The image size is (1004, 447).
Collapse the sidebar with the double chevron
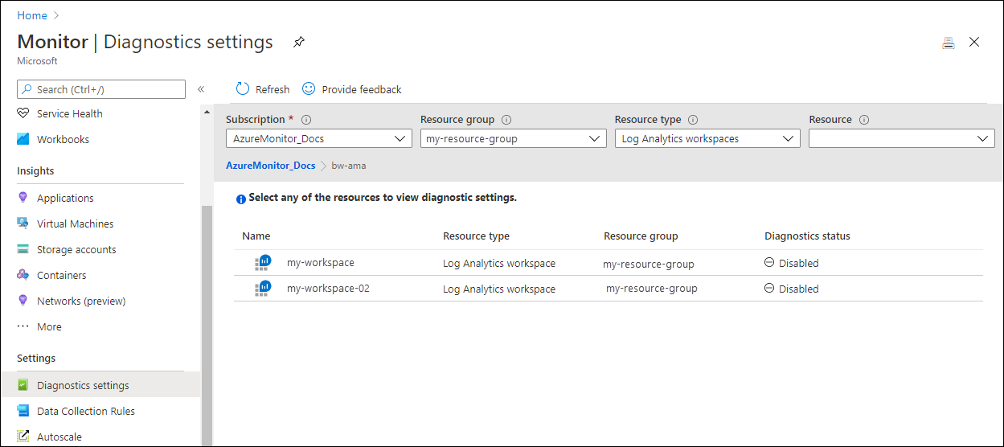pos(201,89)
